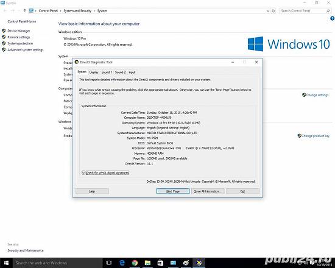335x268 pixels.
Task: Select the MS-7529 System Model value
Action: click(152, 138)
